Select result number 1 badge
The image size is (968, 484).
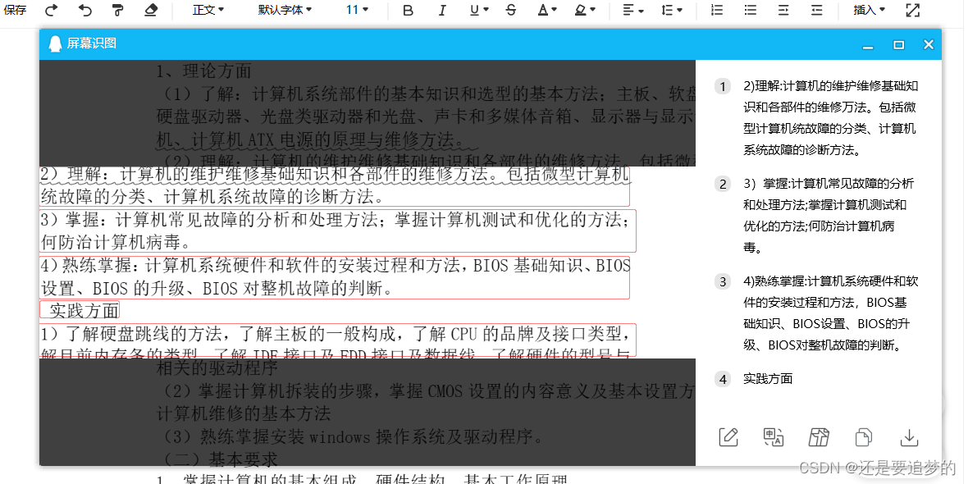(x=722, y=86)
